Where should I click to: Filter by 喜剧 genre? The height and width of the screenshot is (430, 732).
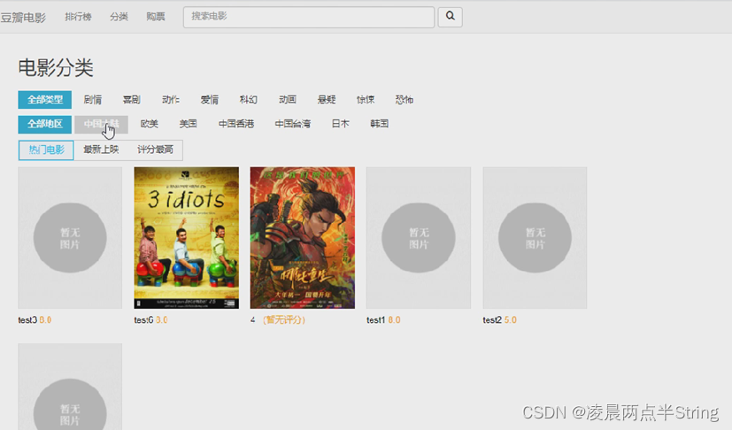click(x=132, y=99)
